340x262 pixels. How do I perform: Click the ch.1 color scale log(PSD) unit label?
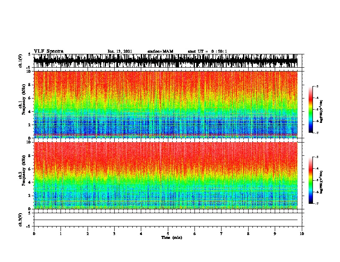tap(322, 111)
